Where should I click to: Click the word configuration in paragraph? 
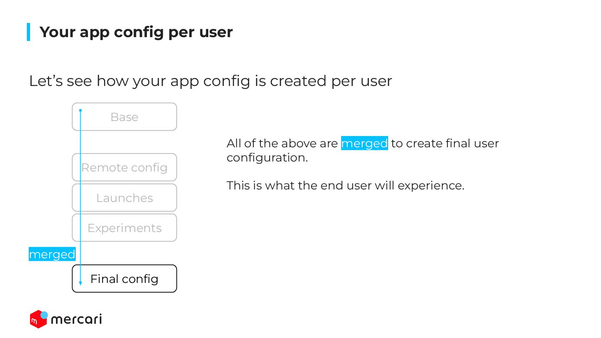267,158
